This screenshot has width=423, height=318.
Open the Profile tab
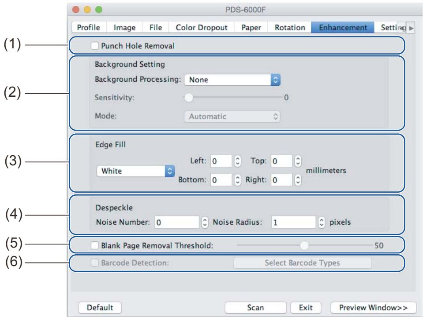[x=89, y=27]
